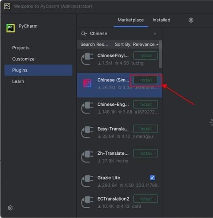Switch to the Marketplace tab

click(x=130, y=20)
